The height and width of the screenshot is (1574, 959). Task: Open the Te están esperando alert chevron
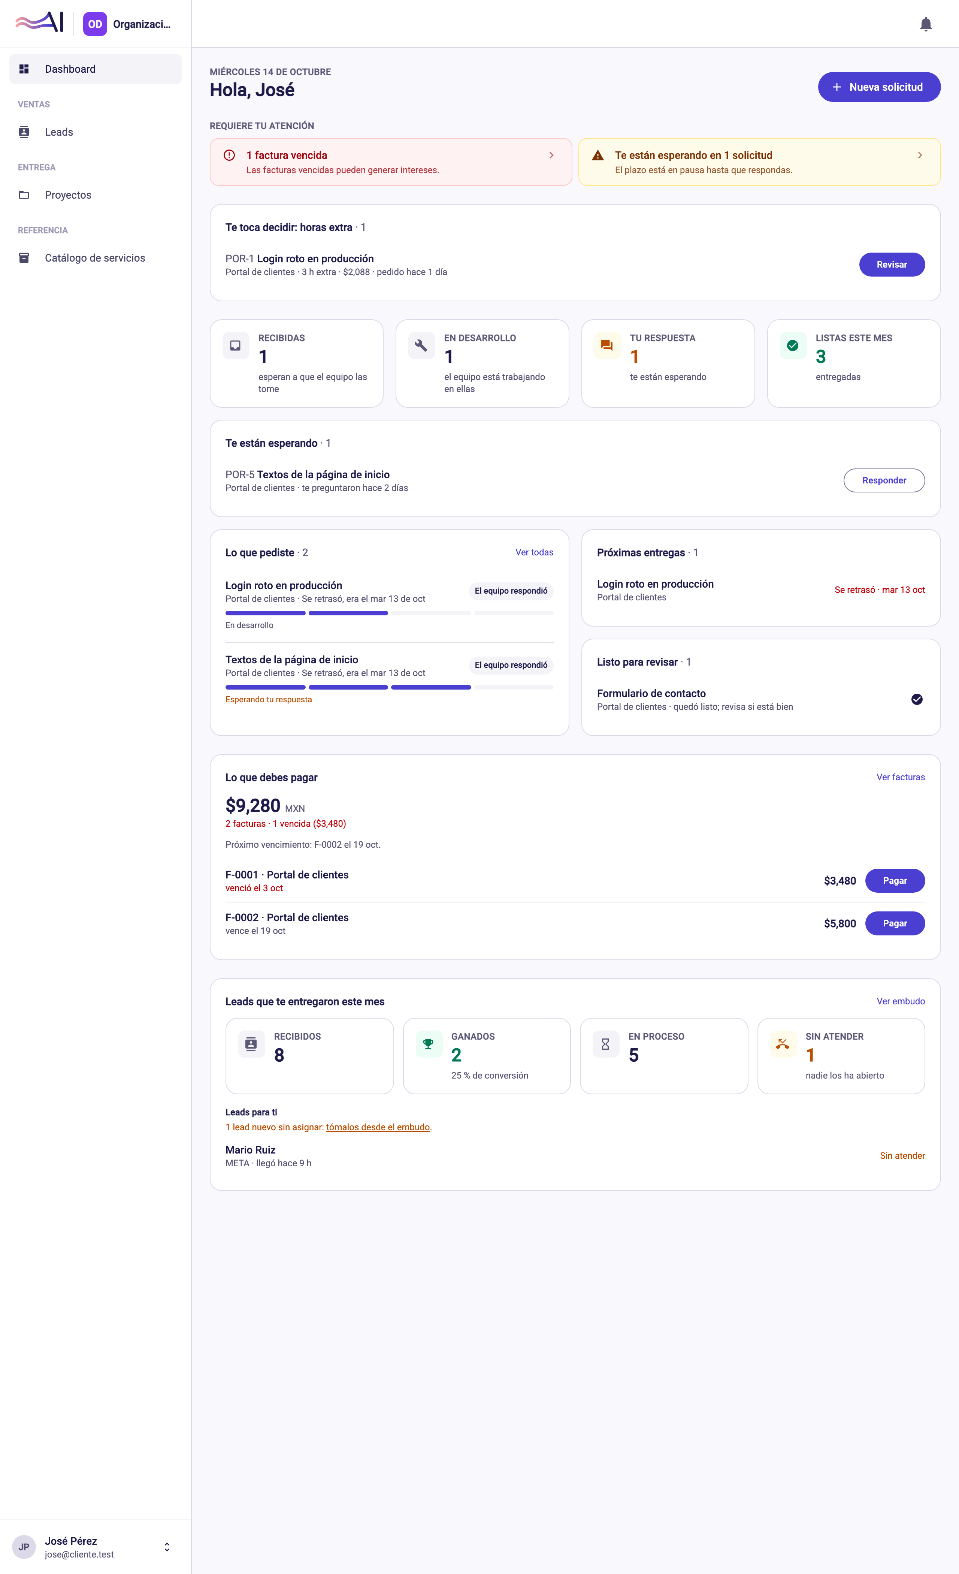point(920,155)
